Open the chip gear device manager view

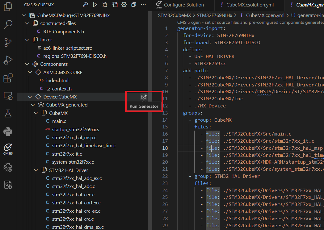pyautogui.click(x=8, y=167)
